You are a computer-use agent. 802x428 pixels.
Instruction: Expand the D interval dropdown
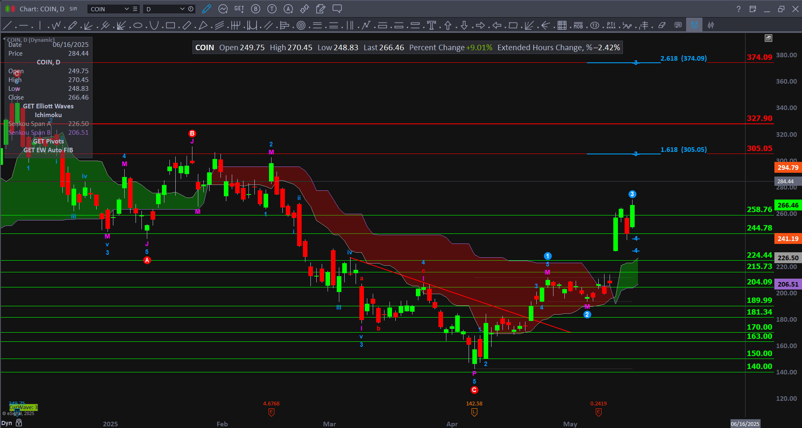(x=182, y=9)
